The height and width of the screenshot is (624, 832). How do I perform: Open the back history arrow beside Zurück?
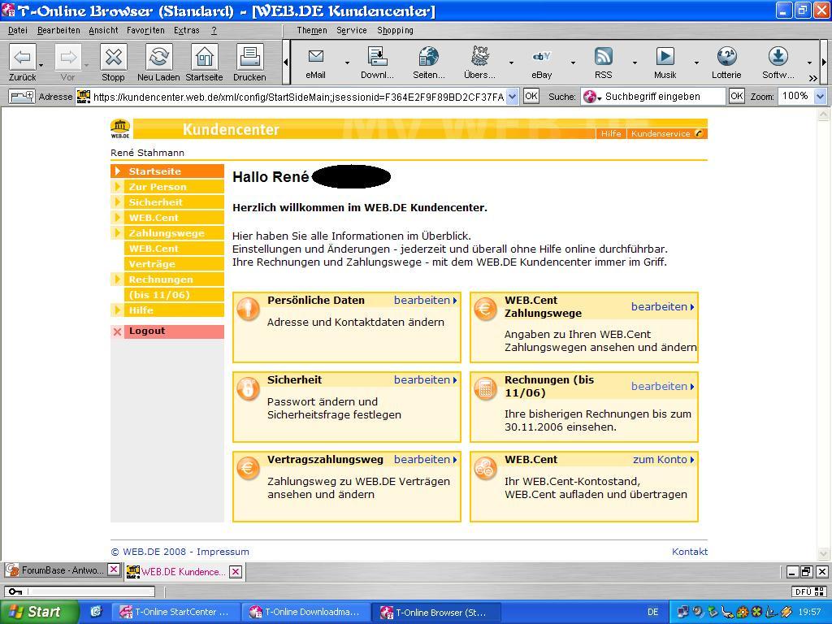41,65
